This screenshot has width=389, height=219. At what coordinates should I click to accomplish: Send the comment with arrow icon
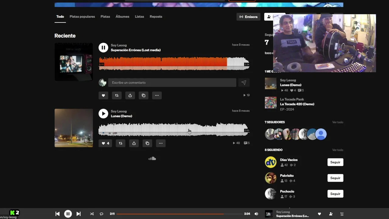(x=244, y=82)
